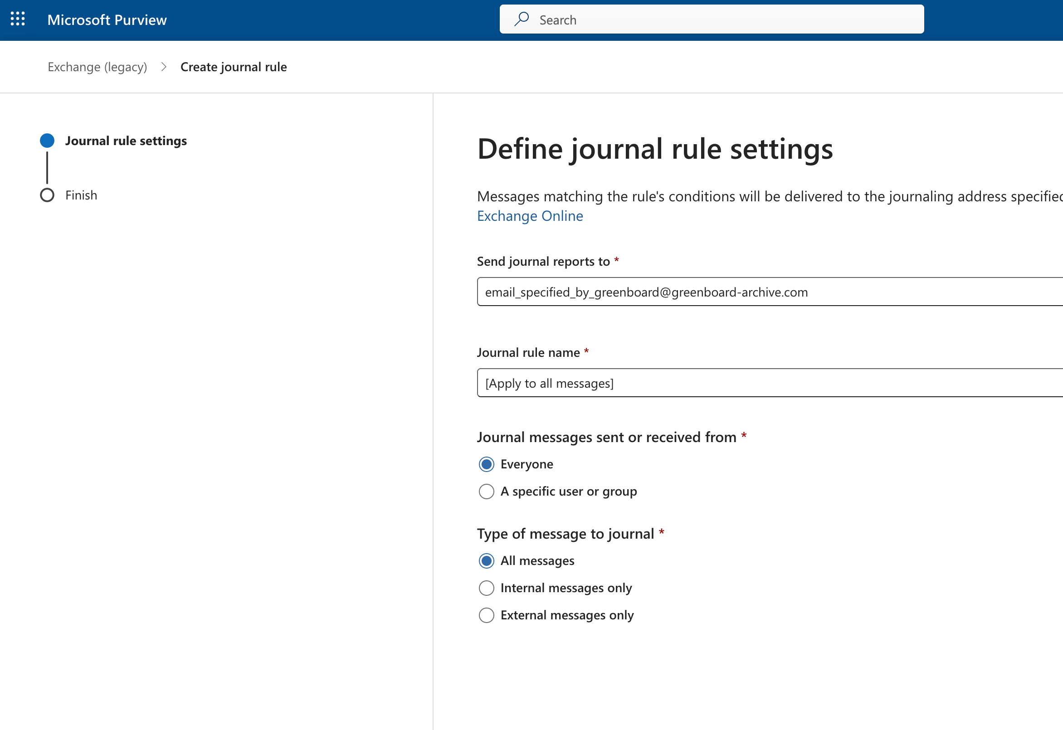Choose A specific user or group

click(487, 492)
